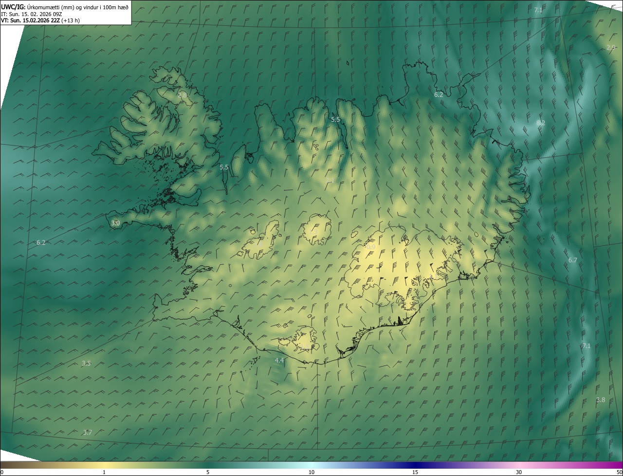Click the '30' tick label on the color scale

tap(519, 472)
